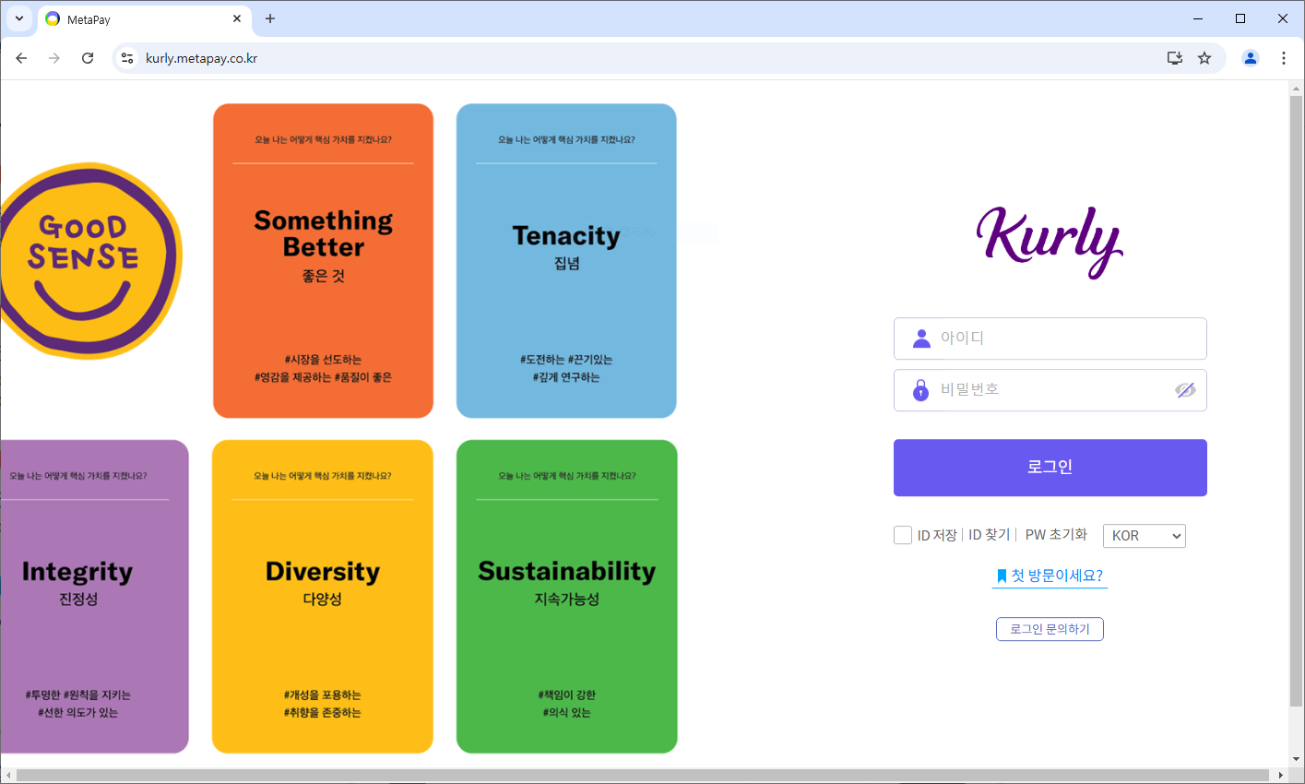
Task: Open the tab search chevron button
Action: [x=19, y=18]
